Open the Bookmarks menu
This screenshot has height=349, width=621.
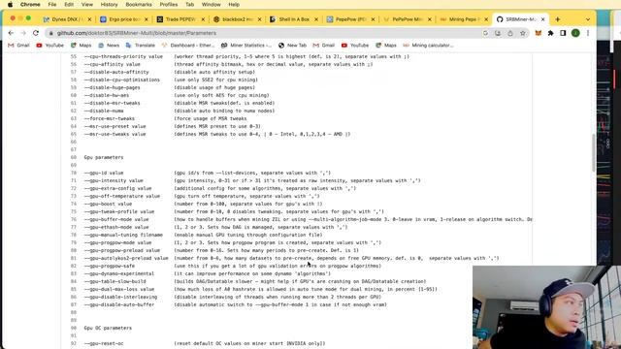(x=139, y=4)
